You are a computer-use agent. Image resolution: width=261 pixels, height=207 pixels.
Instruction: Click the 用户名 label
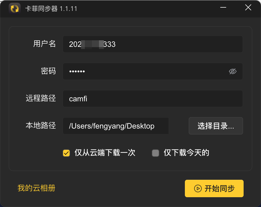[44, 44]
